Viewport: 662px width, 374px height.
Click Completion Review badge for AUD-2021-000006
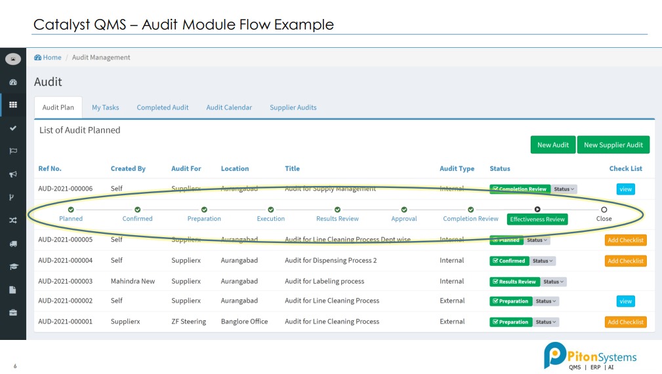(520, 189)
